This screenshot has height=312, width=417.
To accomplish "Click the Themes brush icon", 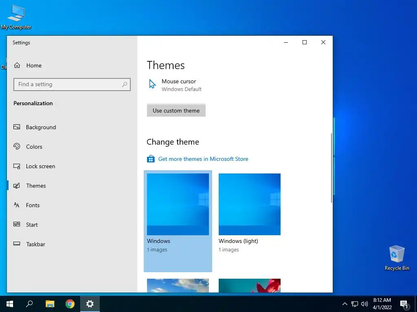I will tap(17, 186).
